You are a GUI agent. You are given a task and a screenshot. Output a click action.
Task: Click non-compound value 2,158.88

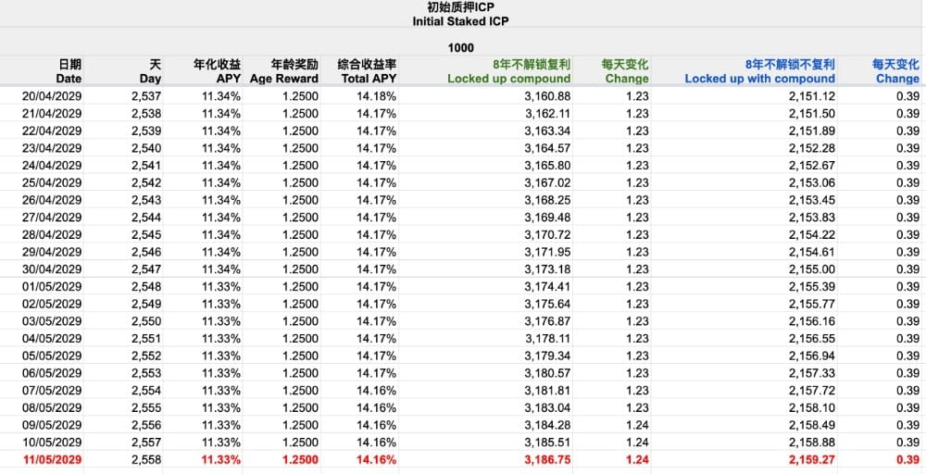pyautogui.click(x=813, y=443)
